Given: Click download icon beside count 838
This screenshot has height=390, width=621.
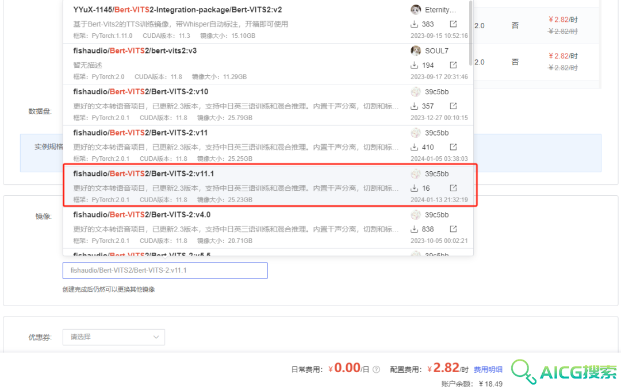Looking at the screenshot, I should coord(414,229).
